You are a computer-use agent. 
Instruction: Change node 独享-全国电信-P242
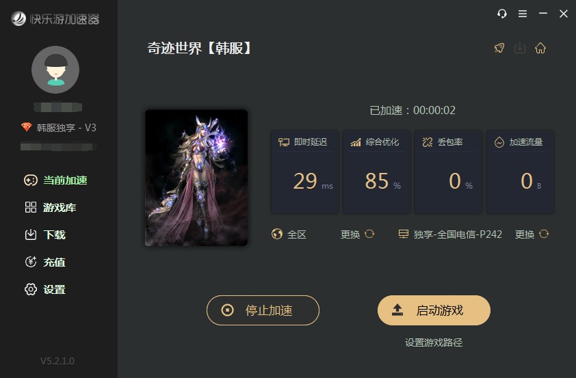tap(525, 234)
